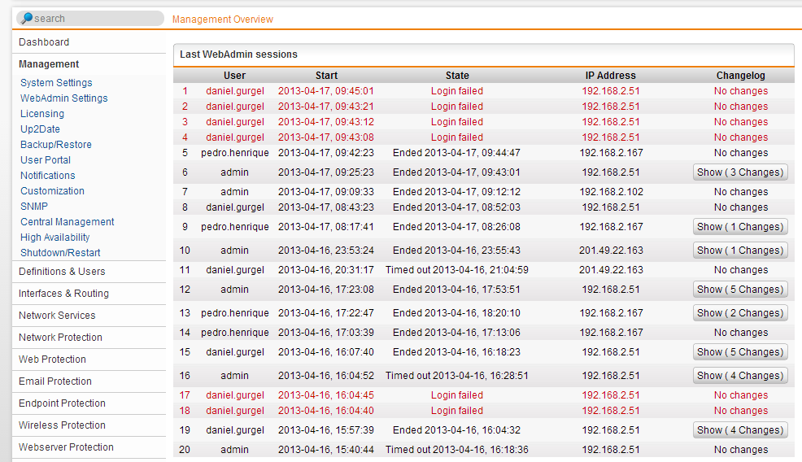Expand Interfaces & Routing menu
The image size is (802, 462).
coord(63,294)
